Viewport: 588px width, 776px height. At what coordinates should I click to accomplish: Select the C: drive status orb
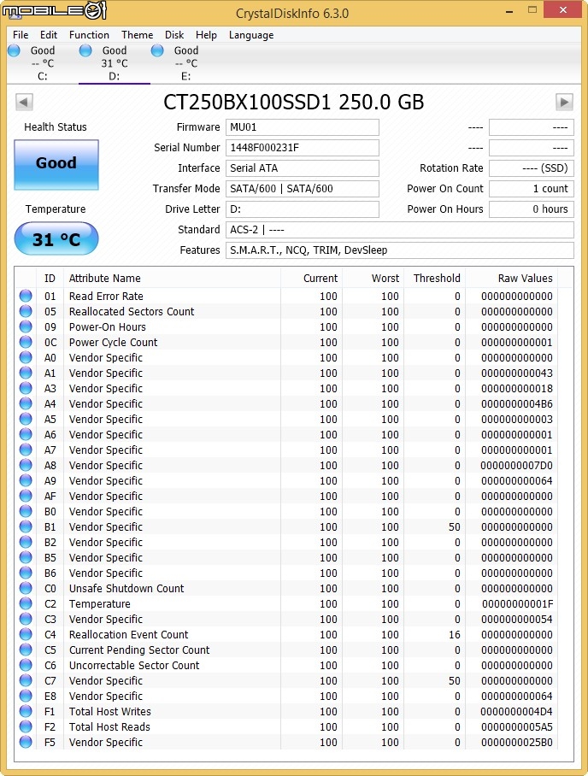click(x=14, y=50)
